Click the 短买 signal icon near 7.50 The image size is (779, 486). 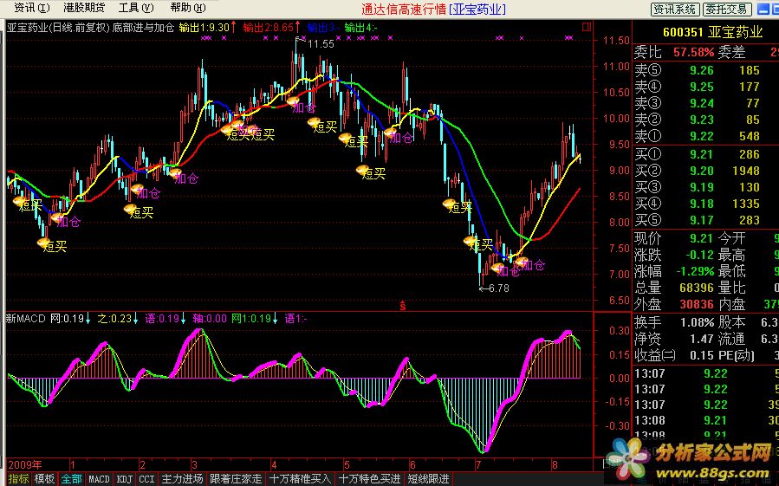coord(43,243)
